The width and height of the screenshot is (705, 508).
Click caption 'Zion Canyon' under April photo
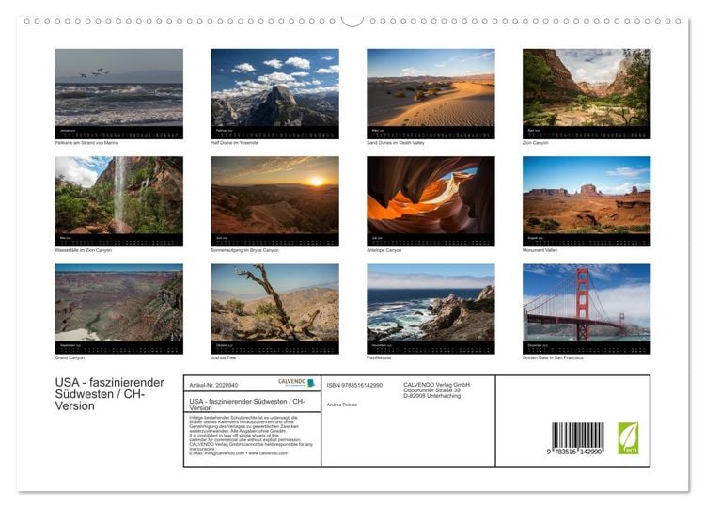[535, 143]
